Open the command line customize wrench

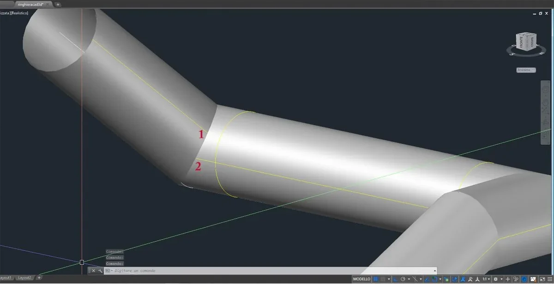click(x=100, y=271)
